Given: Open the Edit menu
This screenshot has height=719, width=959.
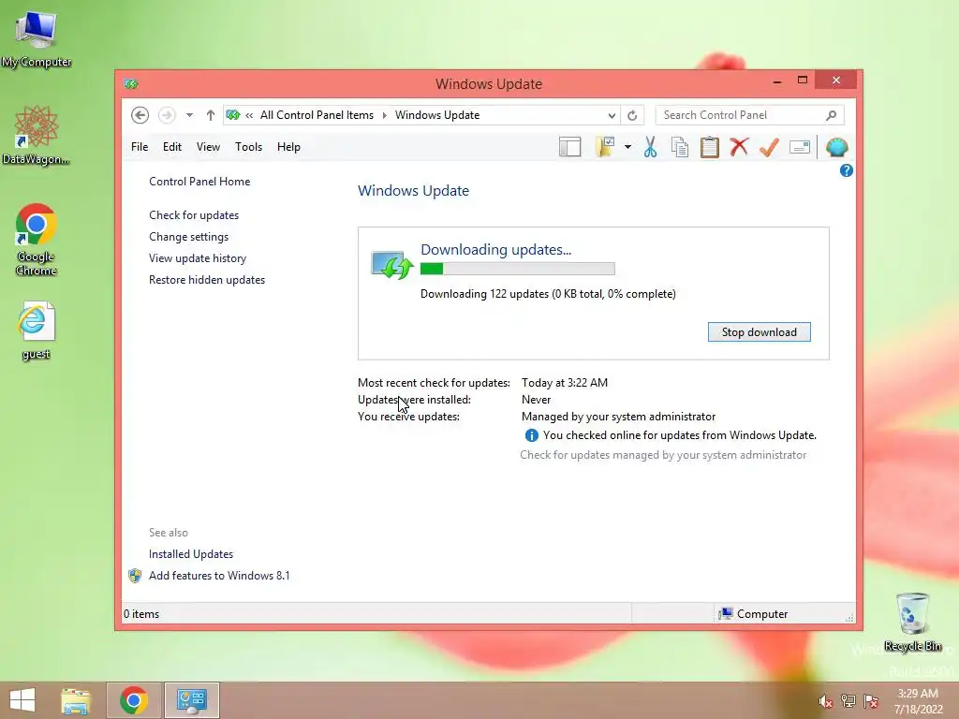Looking at the screenshot, I should [x=172, y=147].
